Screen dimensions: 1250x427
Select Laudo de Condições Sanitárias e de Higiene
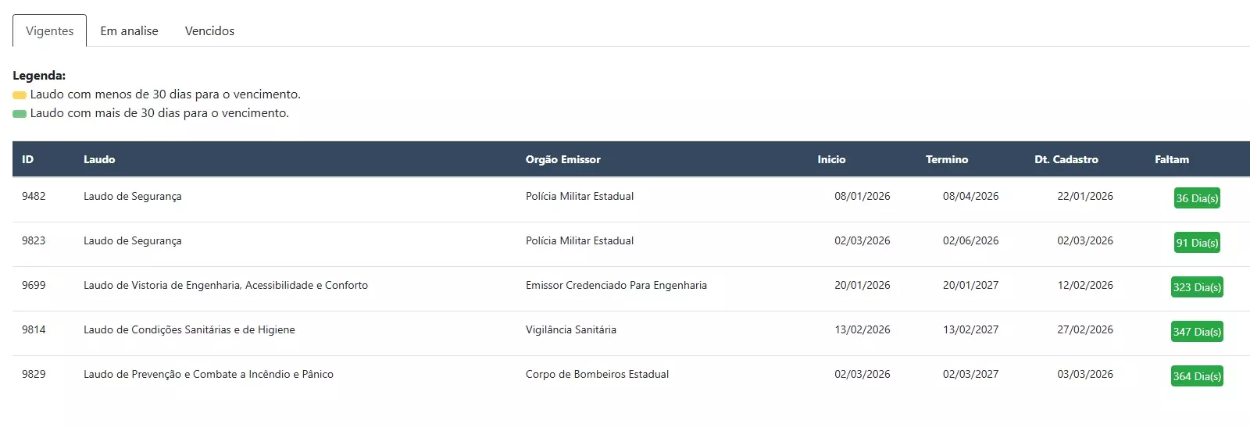coord(189,330)
